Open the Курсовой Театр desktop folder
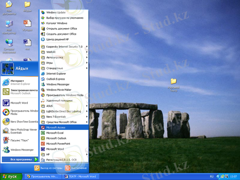 (x=173, y=81)
